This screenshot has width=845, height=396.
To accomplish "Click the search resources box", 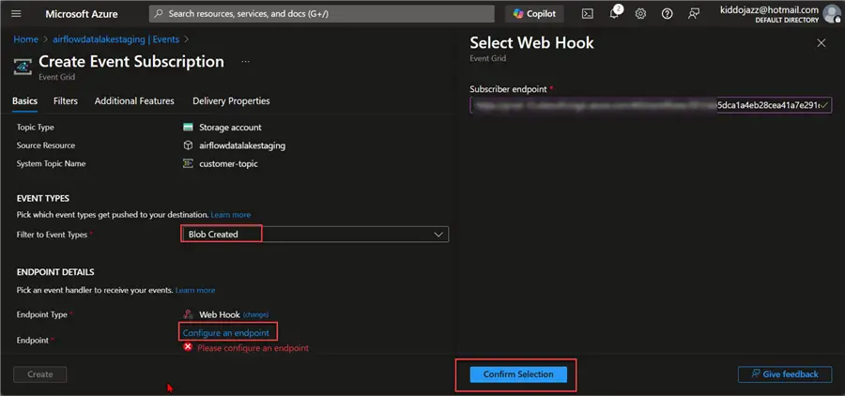I will [322, 13].
